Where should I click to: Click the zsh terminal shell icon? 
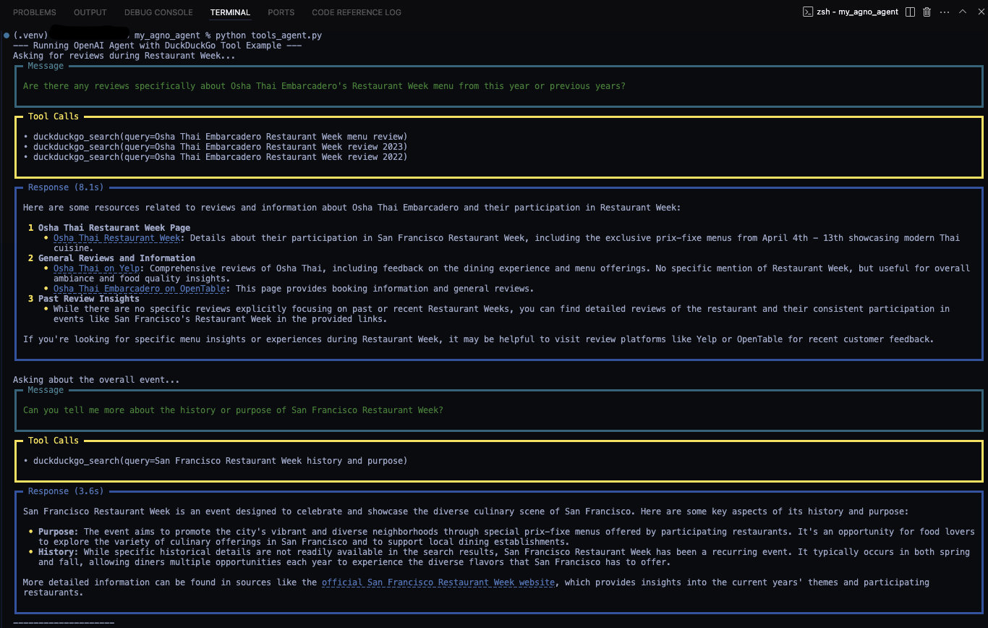(x=808, y=12)
